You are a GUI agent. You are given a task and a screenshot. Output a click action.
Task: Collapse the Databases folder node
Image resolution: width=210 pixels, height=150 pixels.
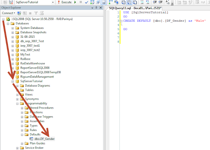click(8, 24)
